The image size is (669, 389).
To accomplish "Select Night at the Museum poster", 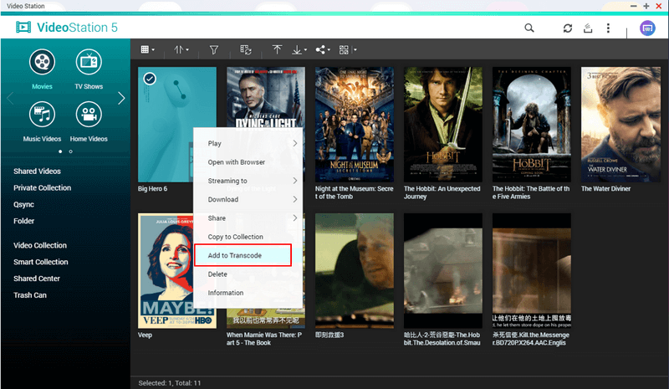I will [x=355, y=125].
